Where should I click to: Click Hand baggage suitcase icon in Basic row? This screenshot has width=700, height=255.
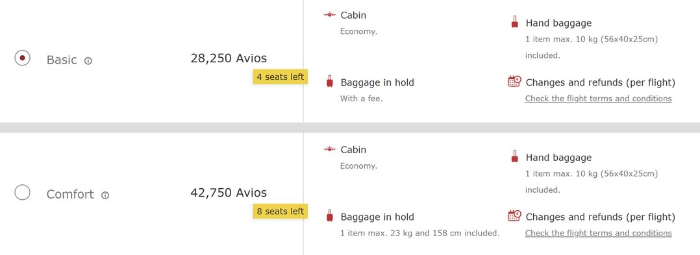(x=514, y=22)
